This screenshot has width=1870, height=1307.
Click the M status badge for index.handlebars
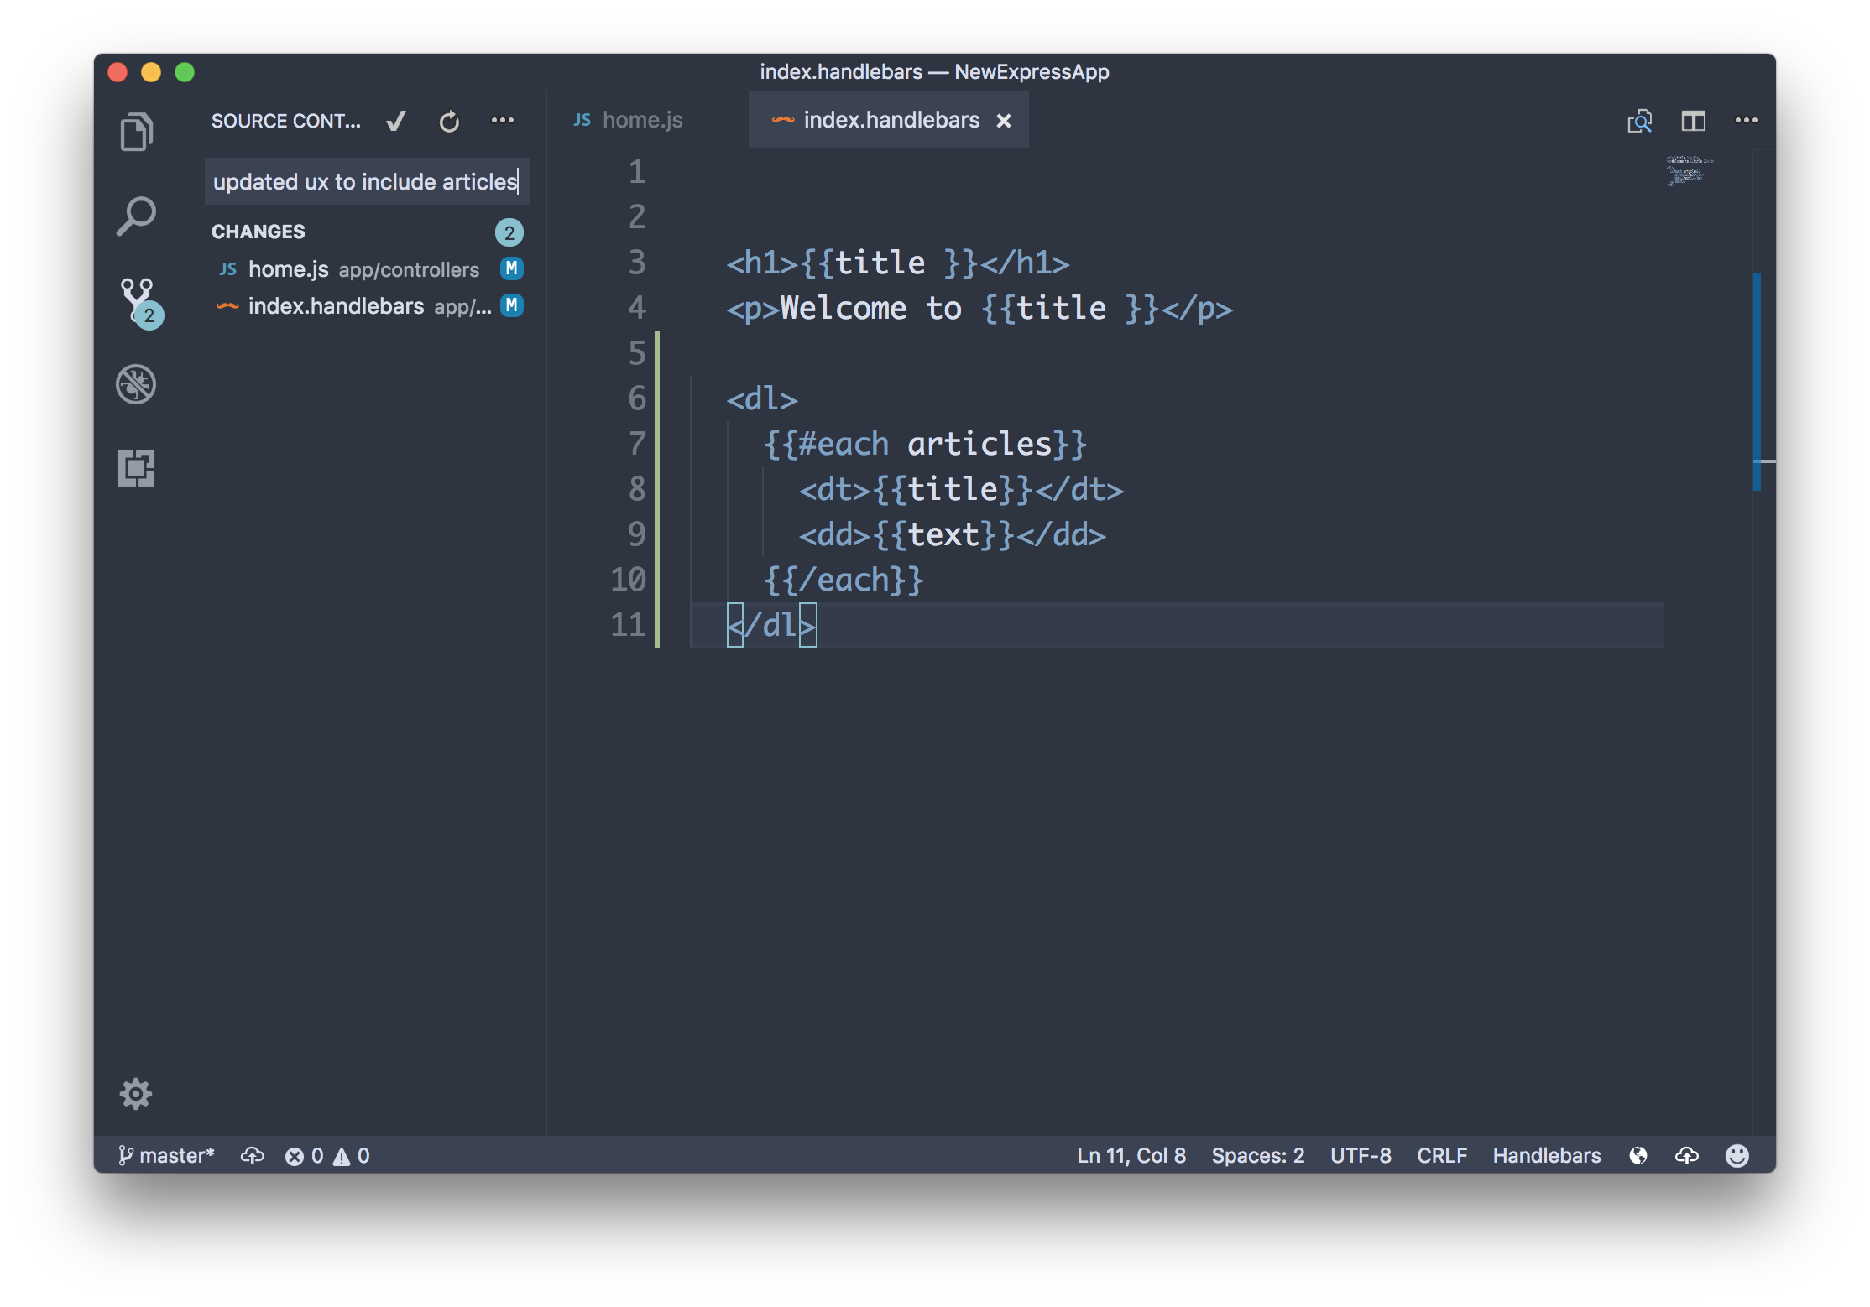coord(511,305)
